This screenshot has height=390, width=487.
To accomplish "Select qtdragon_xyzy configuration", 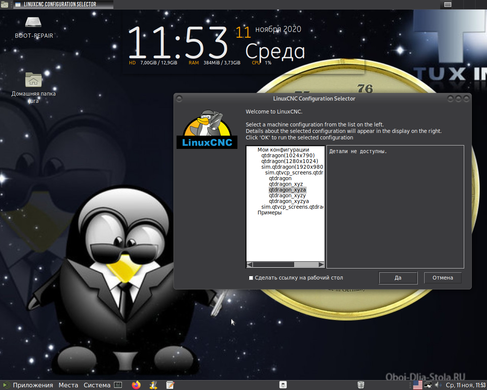I will pyautogui.click(x=287, y=195).
